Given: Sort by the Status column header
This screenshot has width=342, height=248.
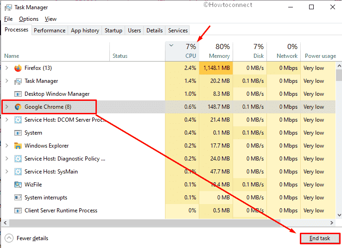Looking at the screenshot, I should tap(138, 52).
